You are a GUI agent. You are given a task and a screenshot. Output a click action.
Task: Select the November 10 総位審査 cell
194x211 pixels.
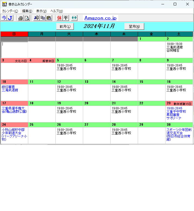click(x=14, y=92)
